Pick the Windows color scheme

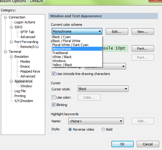pyautogui.click(x=77, y=61)
